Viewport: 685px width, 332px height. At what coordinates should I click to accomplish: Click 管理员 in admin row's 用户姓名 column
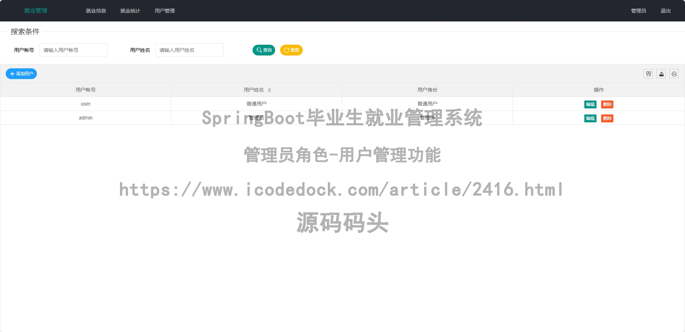[x=257, y=118]
